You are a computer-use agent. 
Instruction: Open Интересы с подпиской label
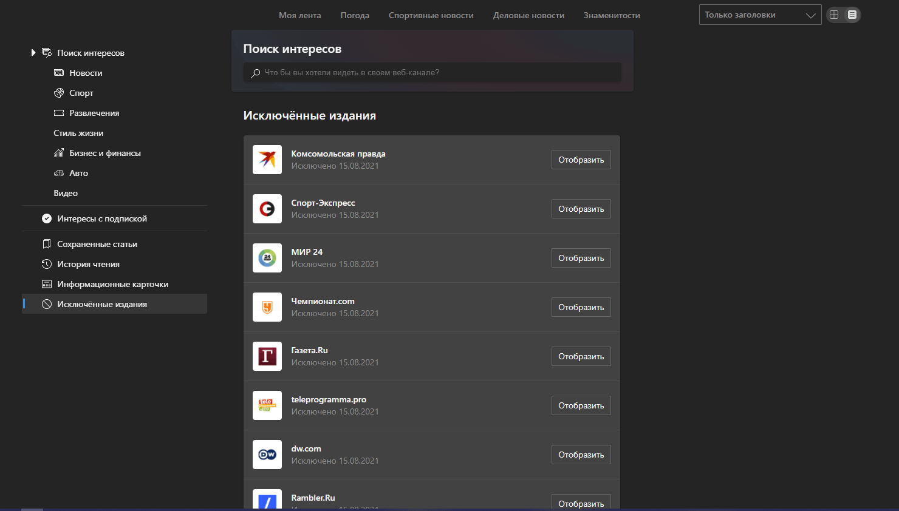click(102, 218)
